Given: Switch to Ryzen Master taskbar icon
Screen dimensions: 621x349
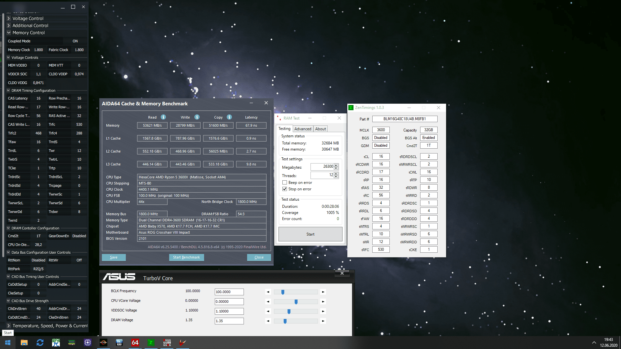Looking at the screenshot, I should [103, 343].
